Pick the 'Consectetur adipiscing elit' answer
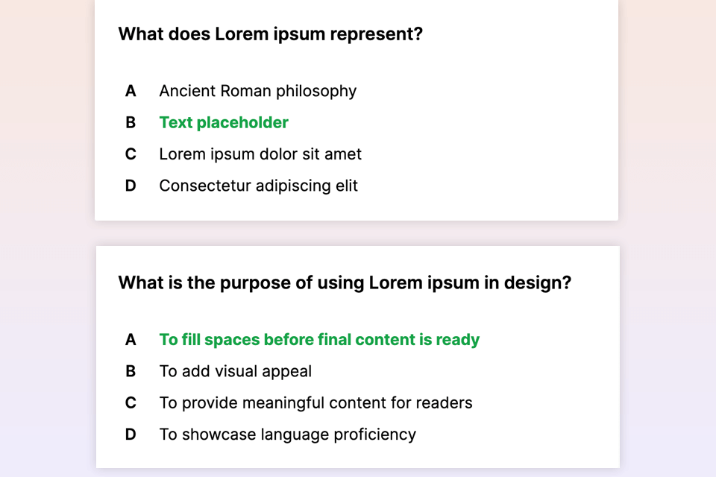Screen dimensions: 716x477 [258, 186]
